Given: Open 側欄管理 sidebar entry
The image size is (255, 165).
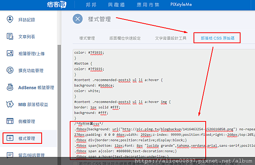Looking at the screenshot, I should [27, 121].
